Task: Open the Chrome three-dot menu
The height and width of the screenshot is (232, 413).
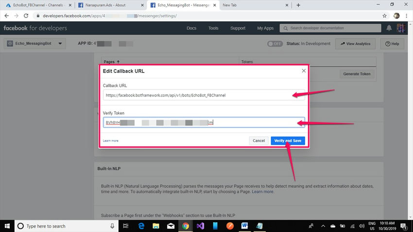Action: click(x=406, y=16)
